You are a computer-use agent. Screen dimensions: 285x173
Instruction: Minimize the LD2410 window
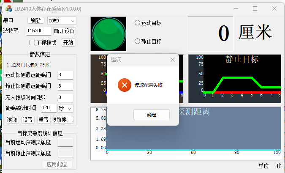[x=236, y=8]
